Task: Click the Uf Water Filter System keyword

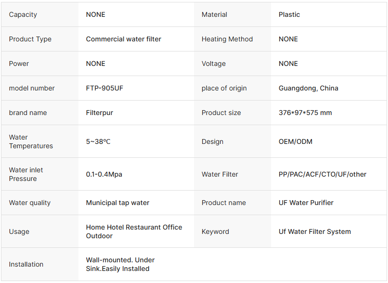Action: tap(314, 232)
